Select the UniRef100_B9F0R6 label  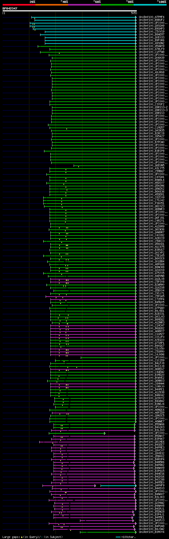pyautogui.click(x=152, y=40)
